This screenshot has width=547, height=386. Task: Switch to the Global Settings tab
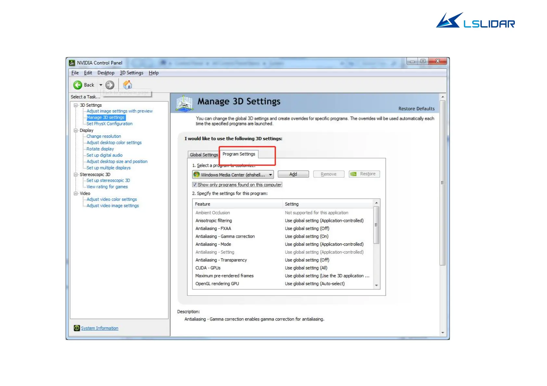pyautogui.click(x=204, y=155)
